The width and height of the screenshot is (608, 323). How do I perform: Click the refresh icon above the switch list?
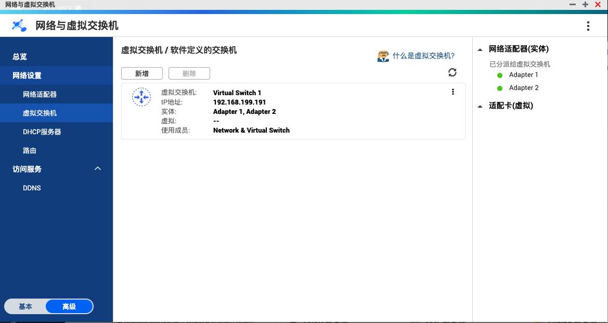[x=452, y=73]
